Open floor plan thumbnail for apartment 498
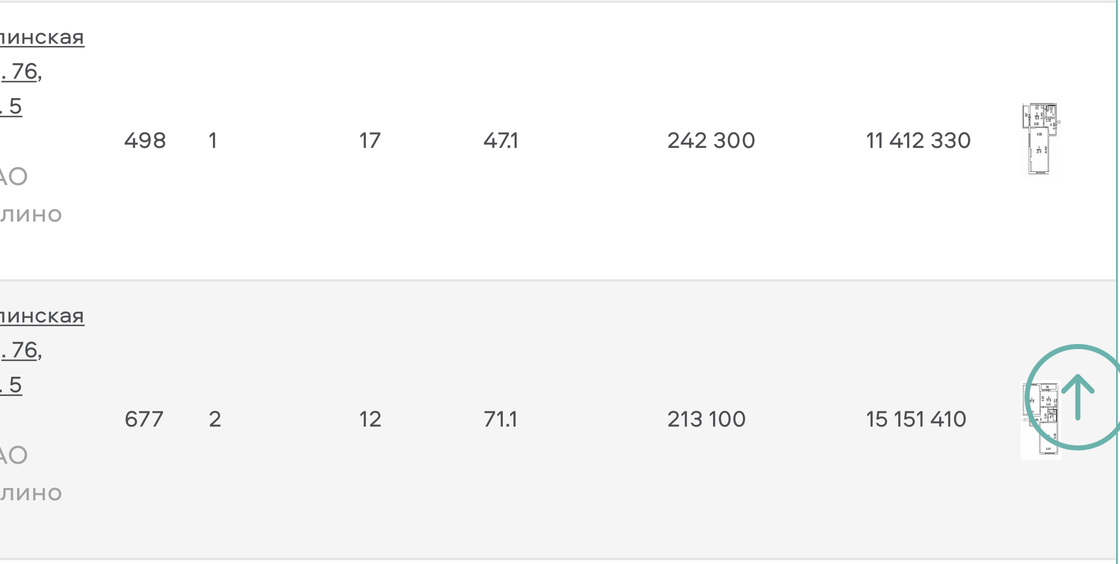 pos(1040,139)
